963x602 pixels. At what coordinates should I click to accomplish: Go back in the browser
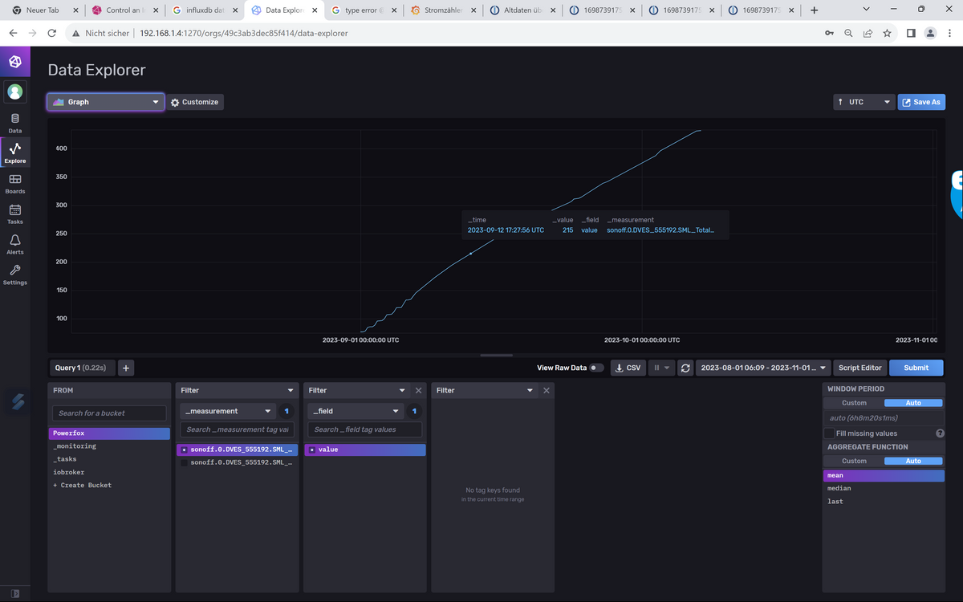point(13,33)
